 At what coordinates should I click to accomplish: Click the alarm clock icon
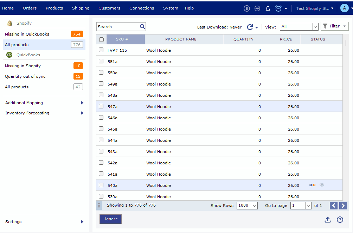click(x=278, y=8)
